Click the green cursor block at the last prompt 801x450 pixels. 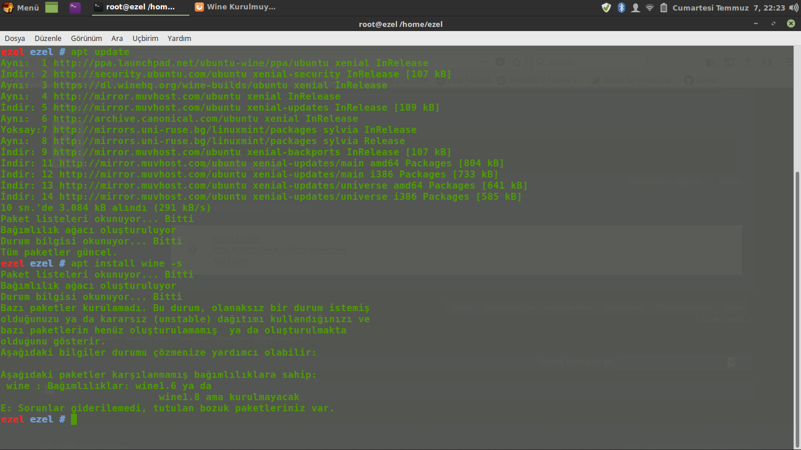(74, 420)
